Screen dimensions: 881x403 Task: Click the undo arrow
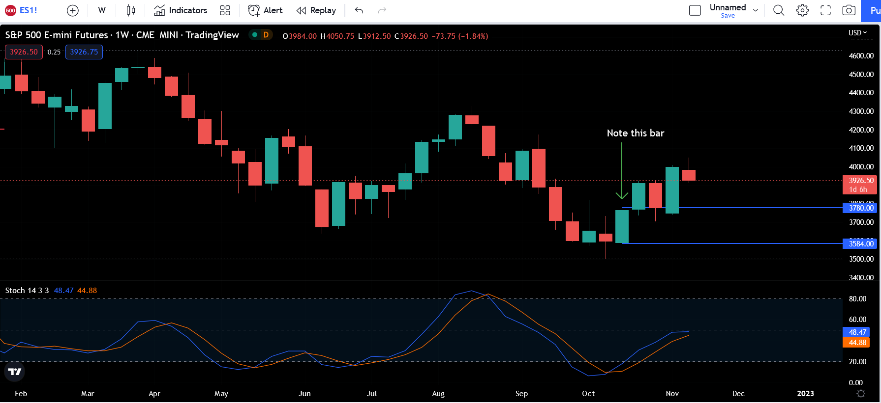point(359,10)
